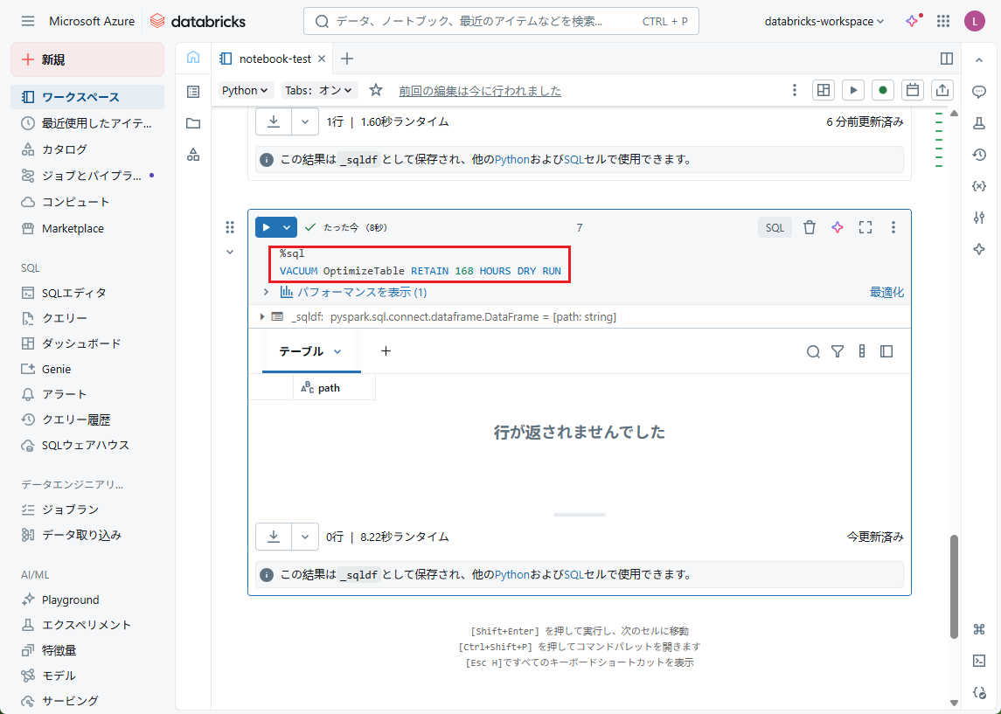
Task: Delete the cell with trash icon
Action: click(x=810, y=227)
